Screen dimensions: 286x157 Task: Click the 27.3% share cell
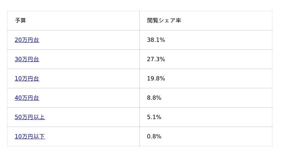[x=156, y=59]
